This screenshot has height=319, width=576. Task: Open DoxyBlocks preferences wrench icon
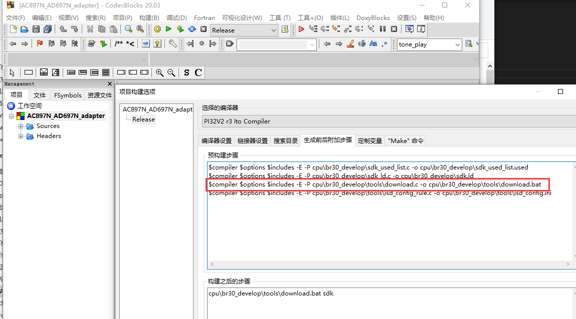(x=172, y=44)
